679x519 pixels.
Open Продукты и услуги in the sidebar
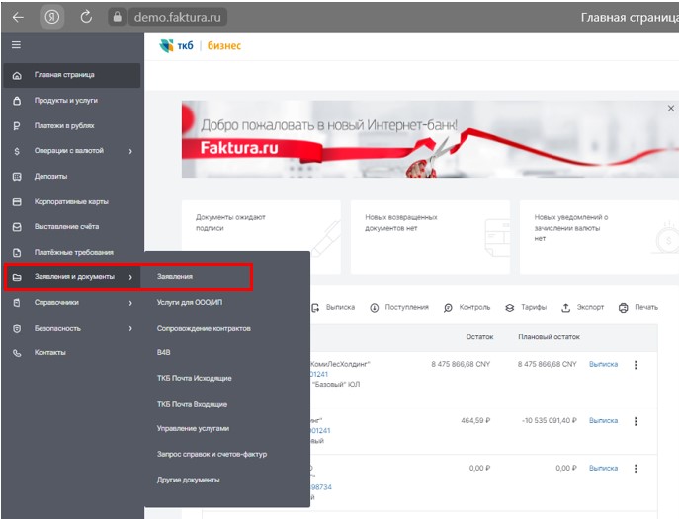point(66,101)
